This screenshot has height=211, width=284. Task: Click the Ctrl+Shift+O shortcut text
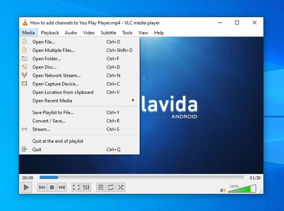[x=119, y=50]
